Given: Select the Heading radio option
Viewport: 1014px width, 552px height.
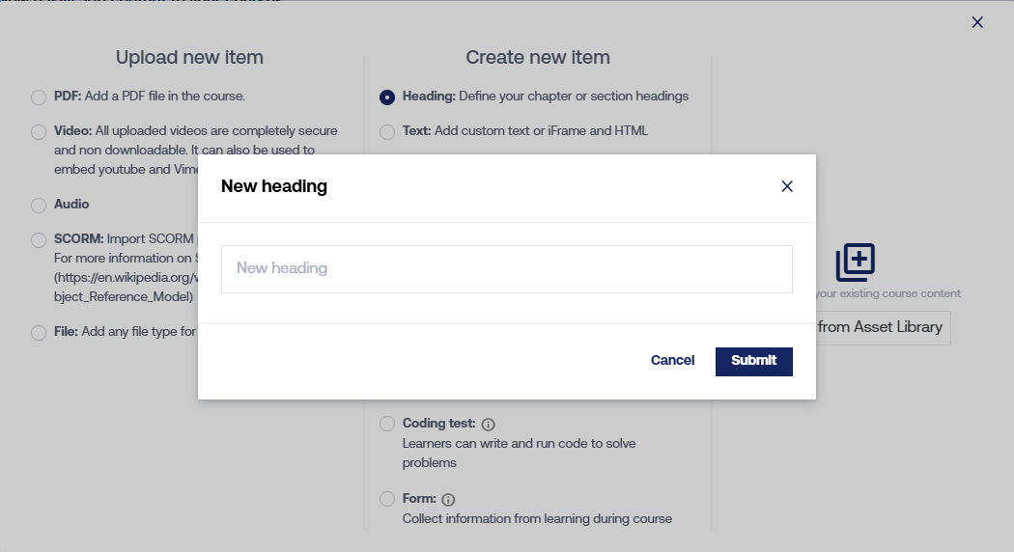Looking at the screenshot, I should [x=387, y=97].
